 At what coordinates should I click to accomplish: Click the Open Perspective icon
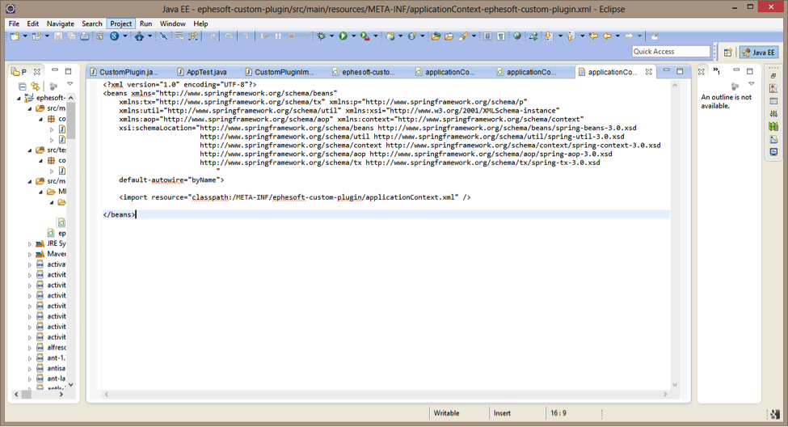pos(727,53)
